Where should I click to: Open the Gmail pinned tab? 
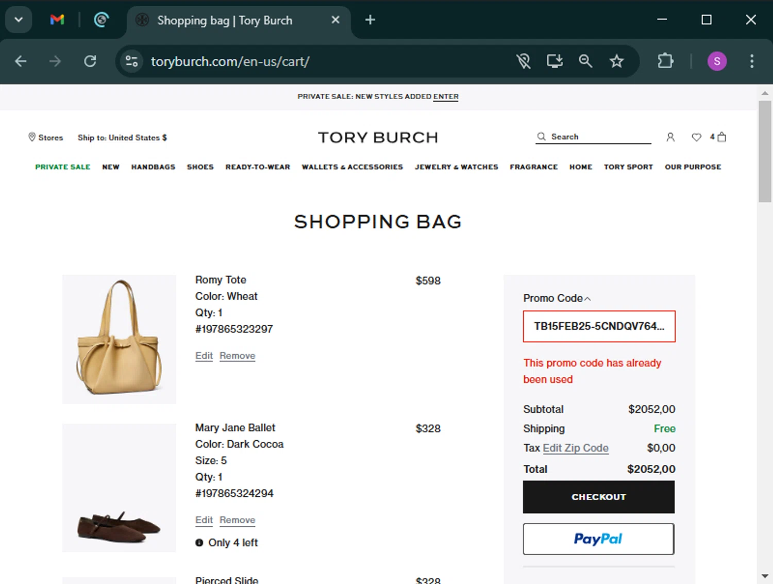click(57, 20)
